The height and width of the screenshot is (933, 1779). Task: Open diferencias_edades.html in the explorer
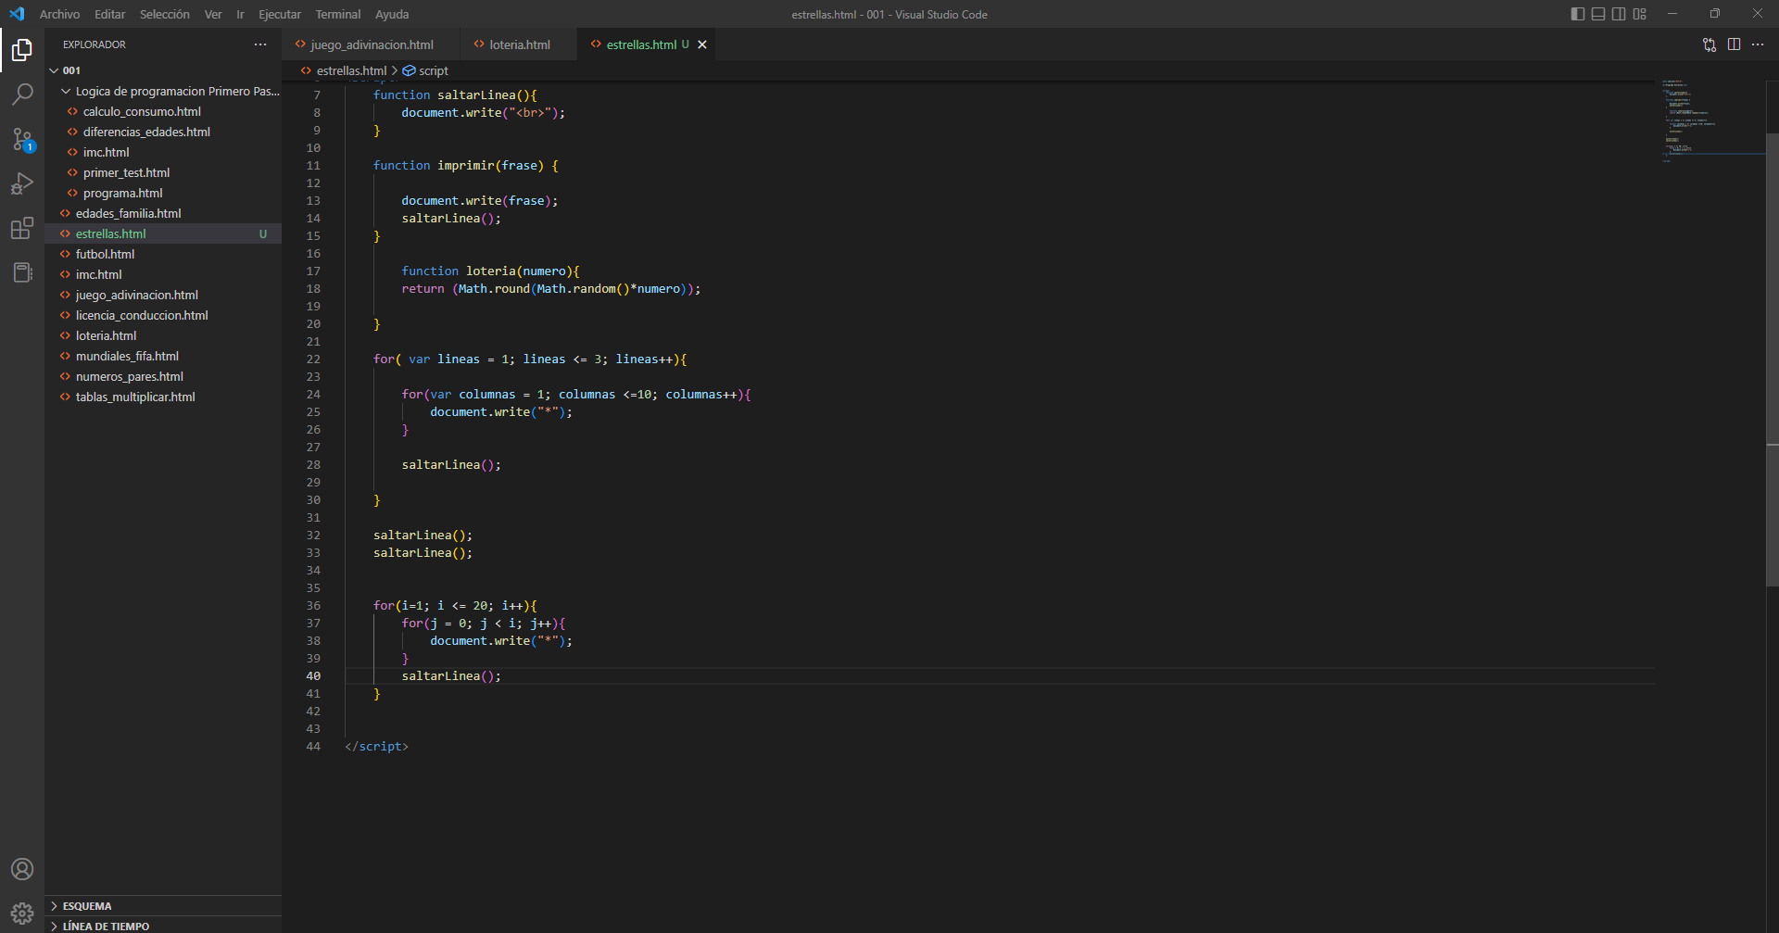[x=163, y=132]
